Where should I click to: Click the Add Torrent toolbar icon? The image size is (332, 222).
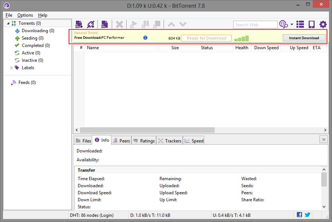click(x=79, y=24)
